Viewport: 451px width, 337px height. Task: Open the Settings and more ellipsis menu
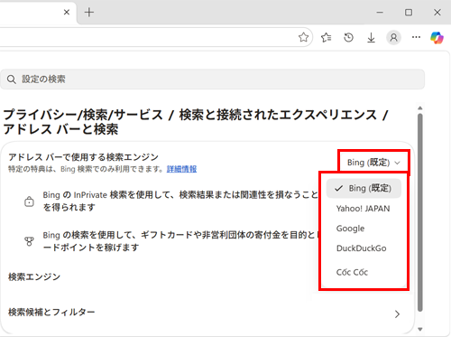tap(416, 37)
